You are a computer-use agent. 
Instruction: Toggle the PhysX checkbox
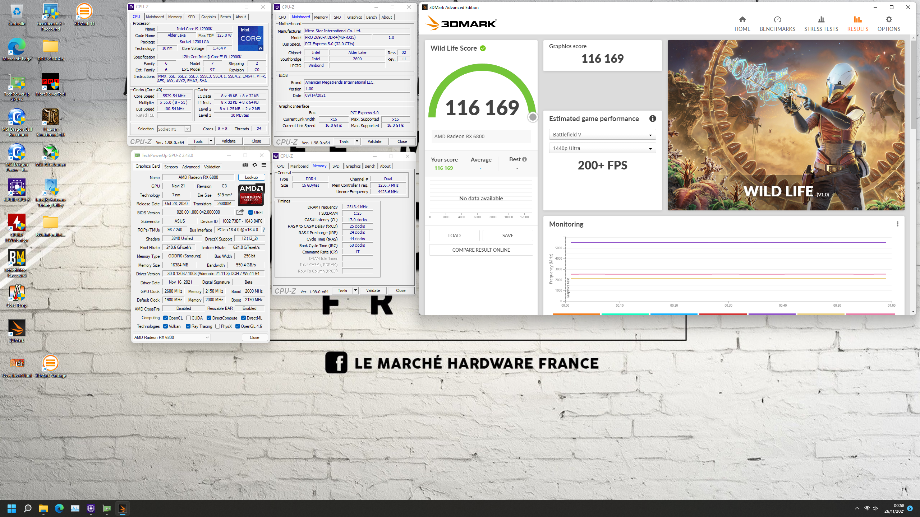[217, 326]
